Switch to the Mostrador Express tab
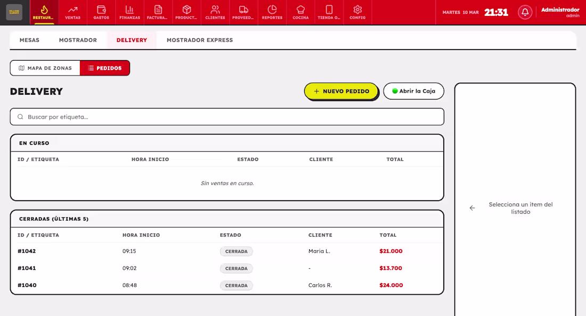This screenshot has width=586, height=316. click(200, 40)
